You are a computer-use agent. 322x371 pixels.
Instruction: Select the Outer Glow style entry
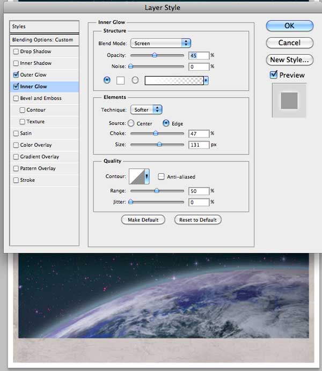point(33,75)
